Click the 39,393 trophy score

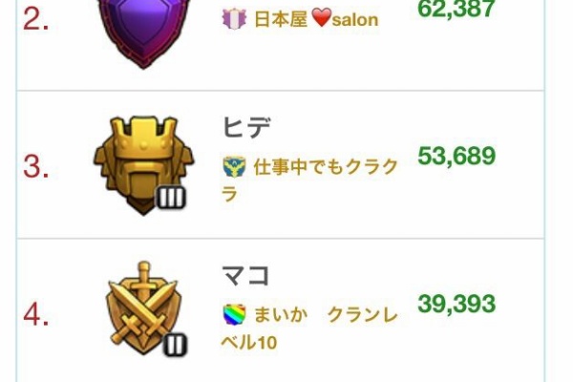tap(456, 304)
